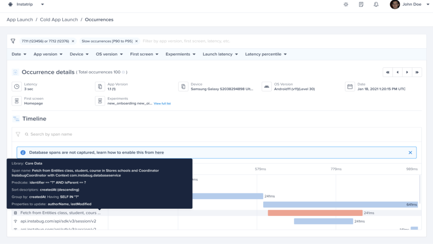Image resolution: width=433 pixels, height=244 pixels.
Task: Open the First screen filter dropdown
Action: [144, 54]
